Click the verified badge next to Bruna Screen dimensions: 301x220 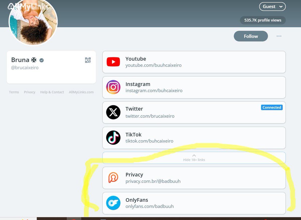(42, 60)
